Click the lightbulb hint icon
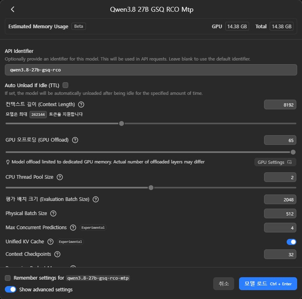 pos(8,162)
